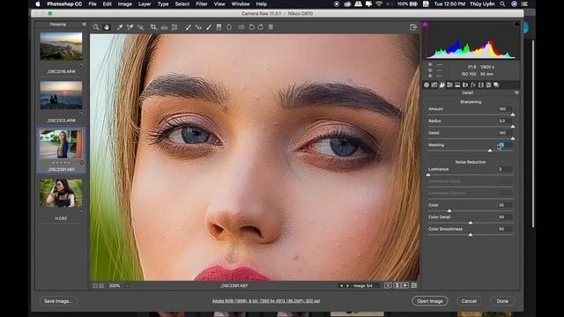Image resolution: width=564 pixels, height=317 pixels.
Task: Open the Layer menu
Action: pyautogui.click(x=145, y=4)
